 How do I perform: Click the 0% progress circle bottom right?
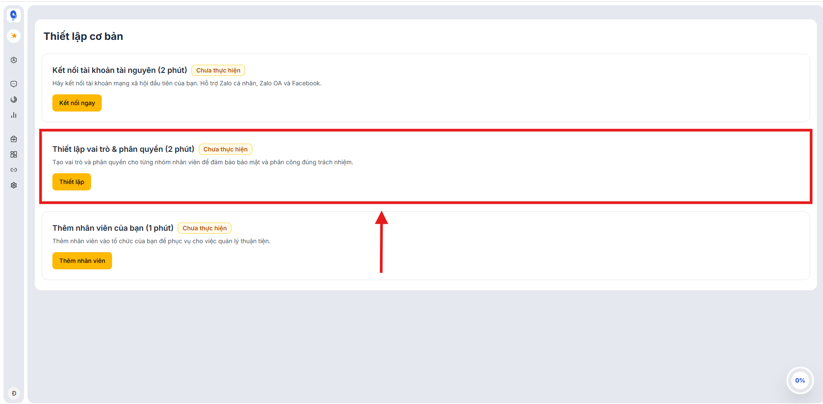[799, 380]
